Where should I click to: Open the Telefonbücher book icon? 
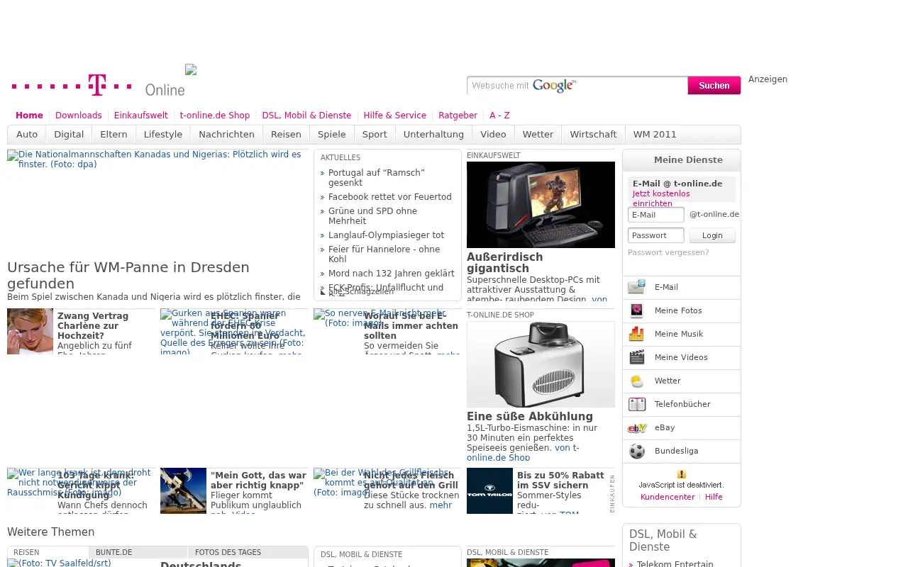click(x=636, y=404)
